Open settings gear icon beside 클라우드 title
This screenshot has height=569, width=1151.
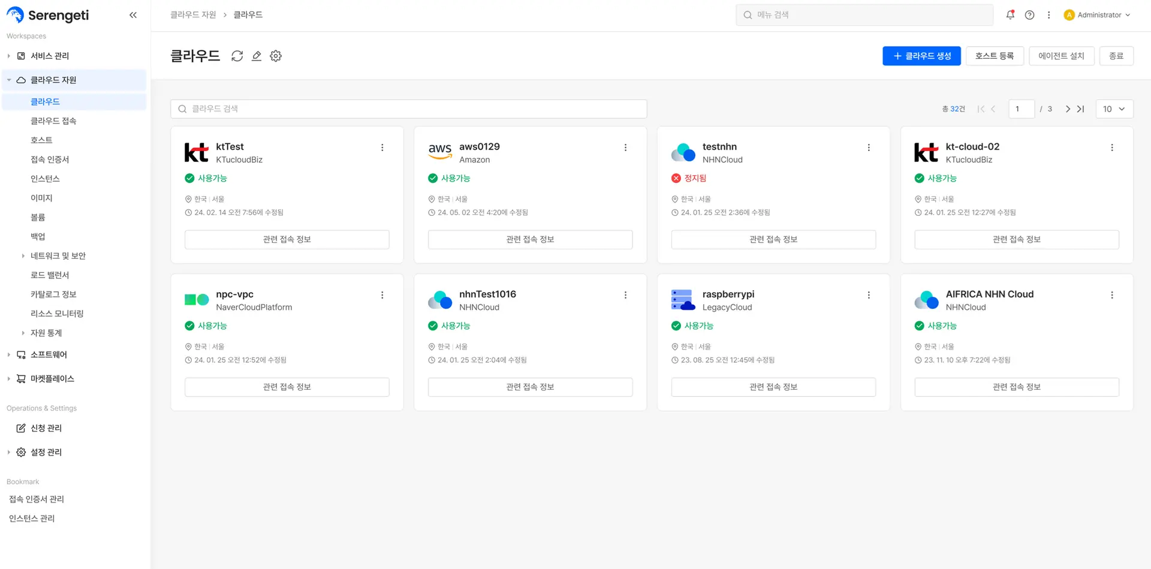[276, 56]
